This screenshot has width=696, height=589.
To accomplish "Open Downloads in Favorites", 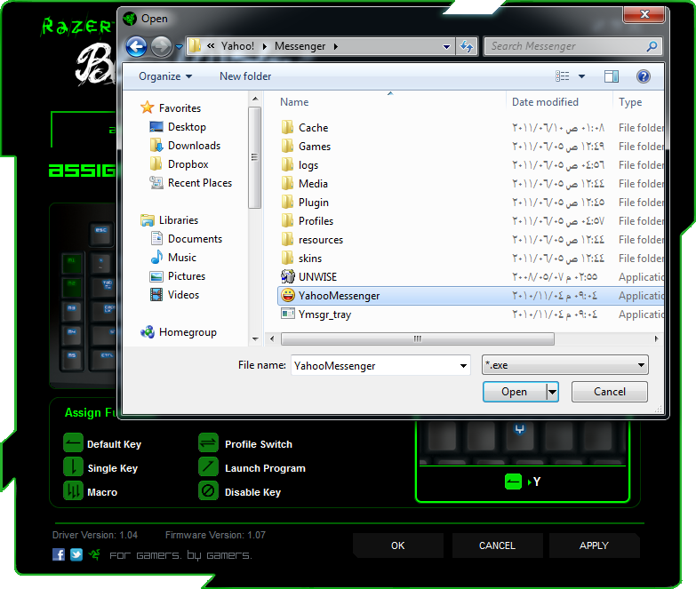I will [185, 146].
